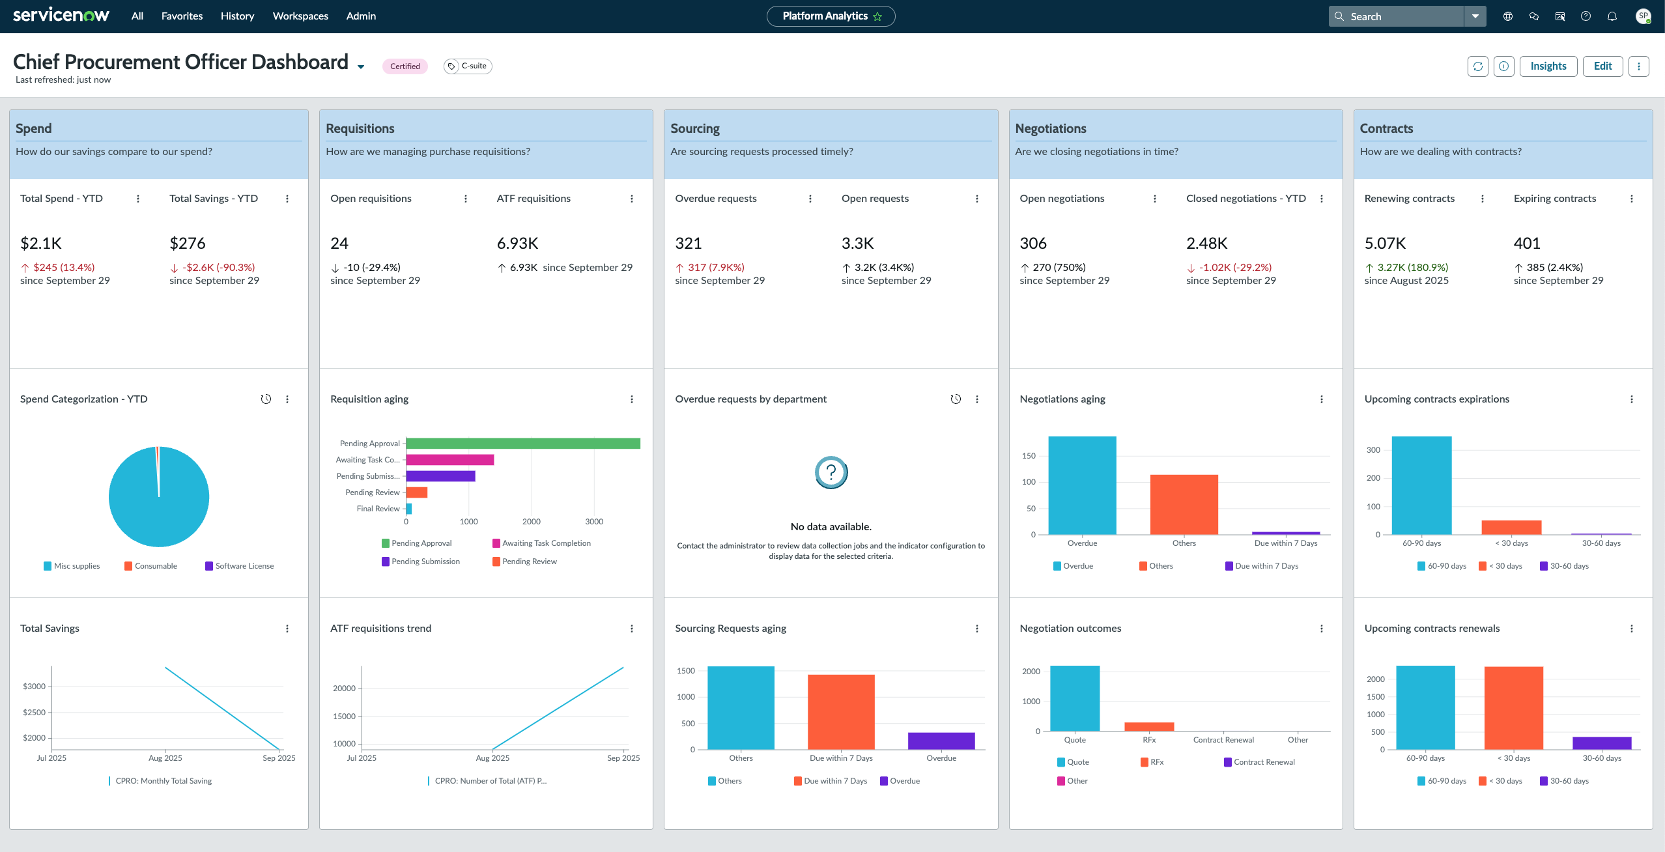The height and width of the screenshot is (852, 1665).
Task: Open the notifications bell icon
Action: pyautogui.click(x=1612, y=16)
